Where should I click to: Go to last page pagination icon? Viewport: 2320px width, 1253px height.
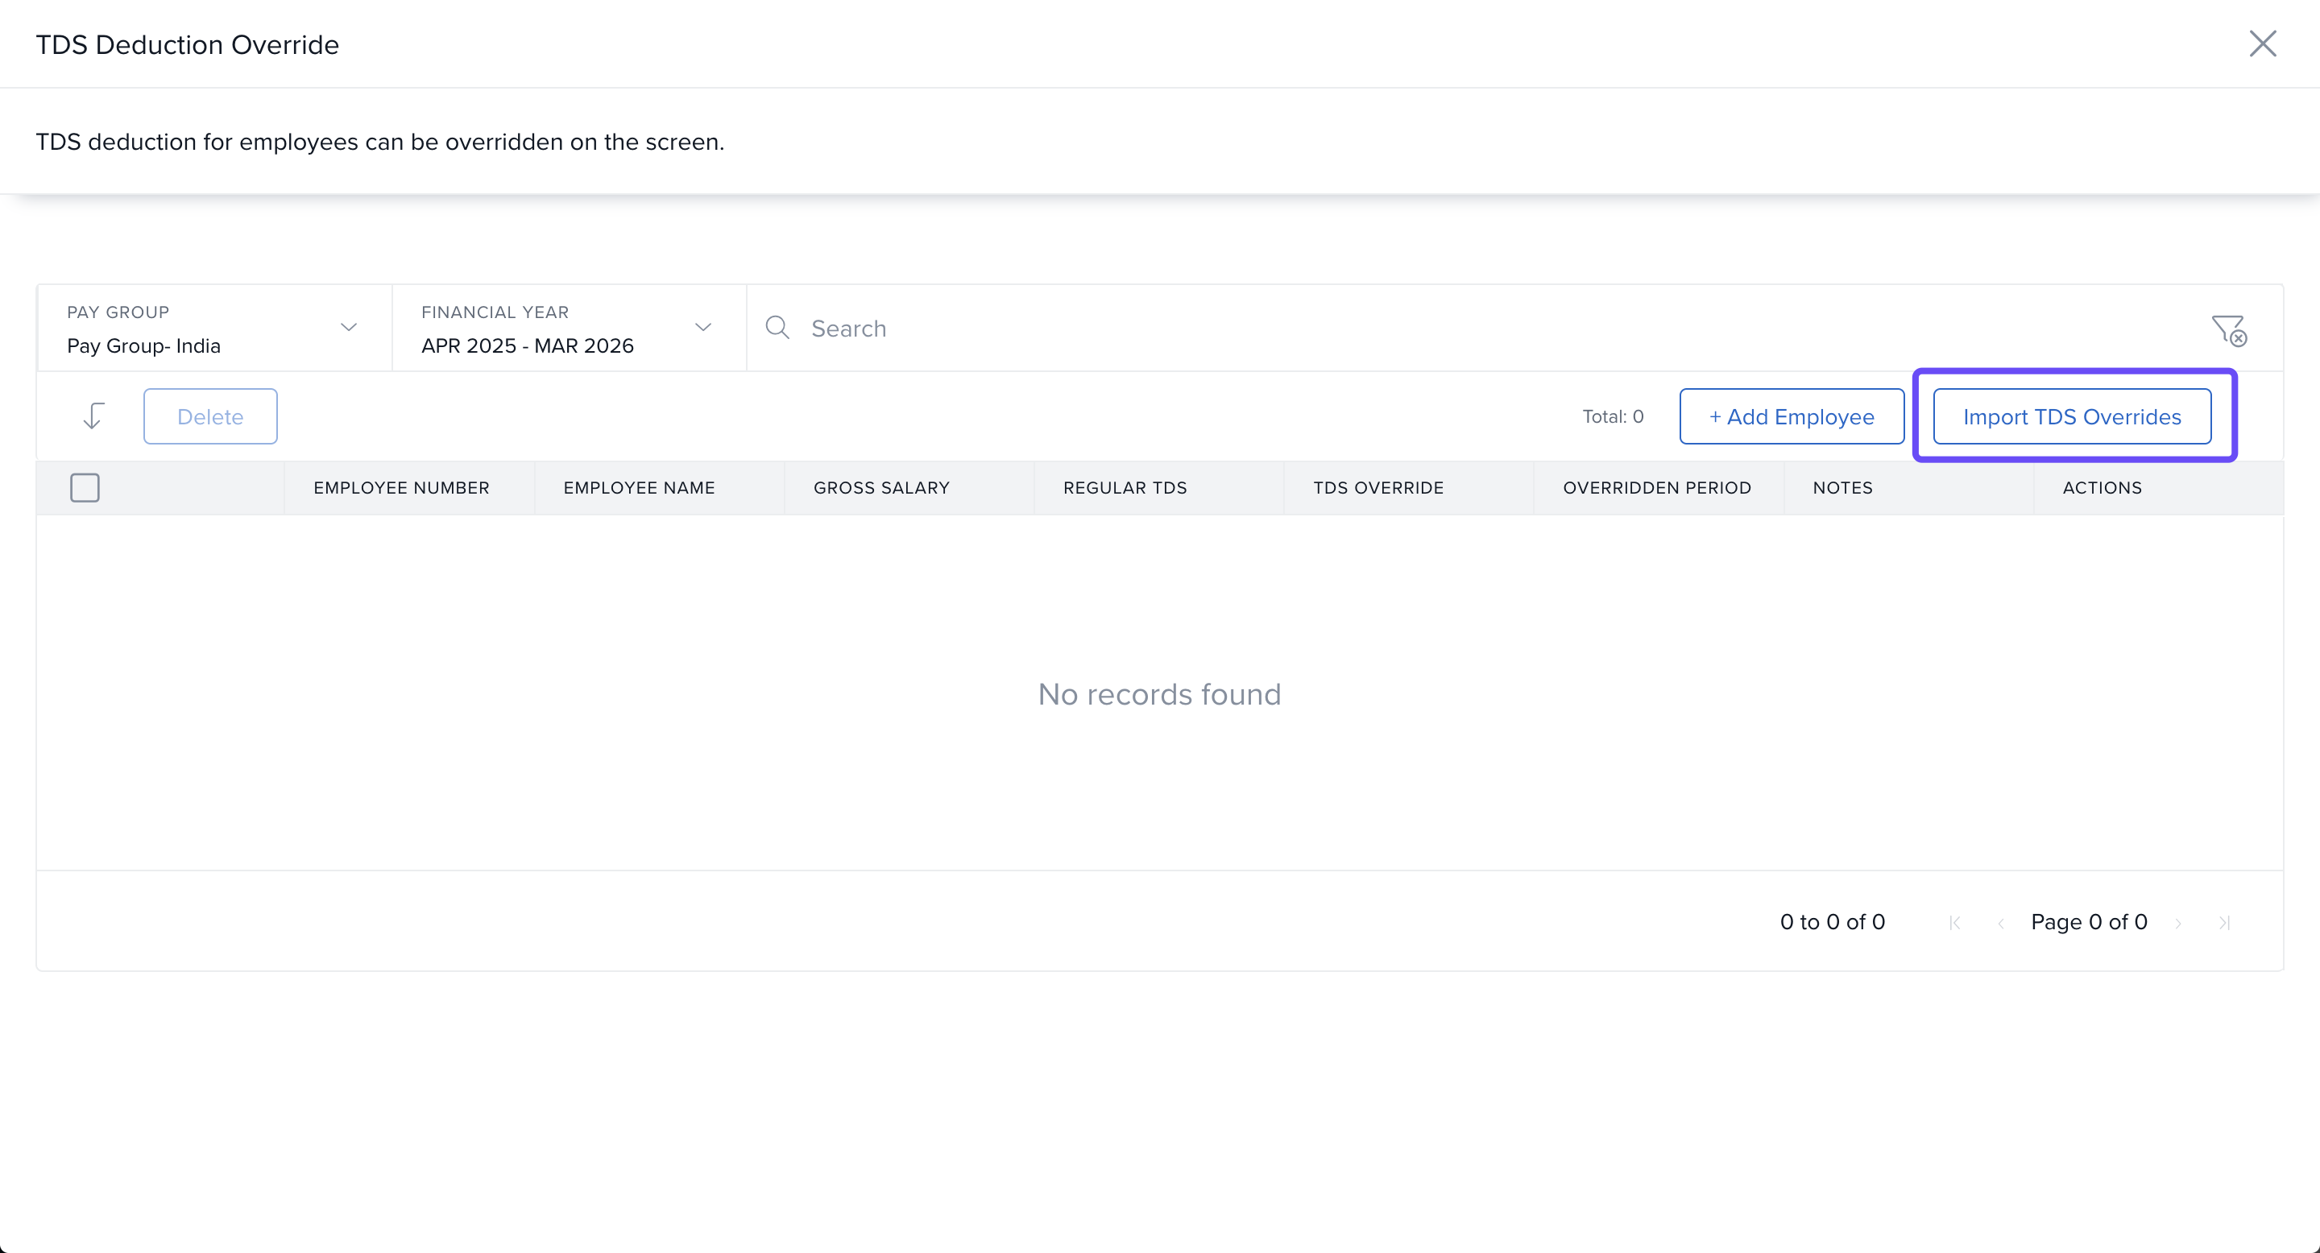click(2223, 923)
